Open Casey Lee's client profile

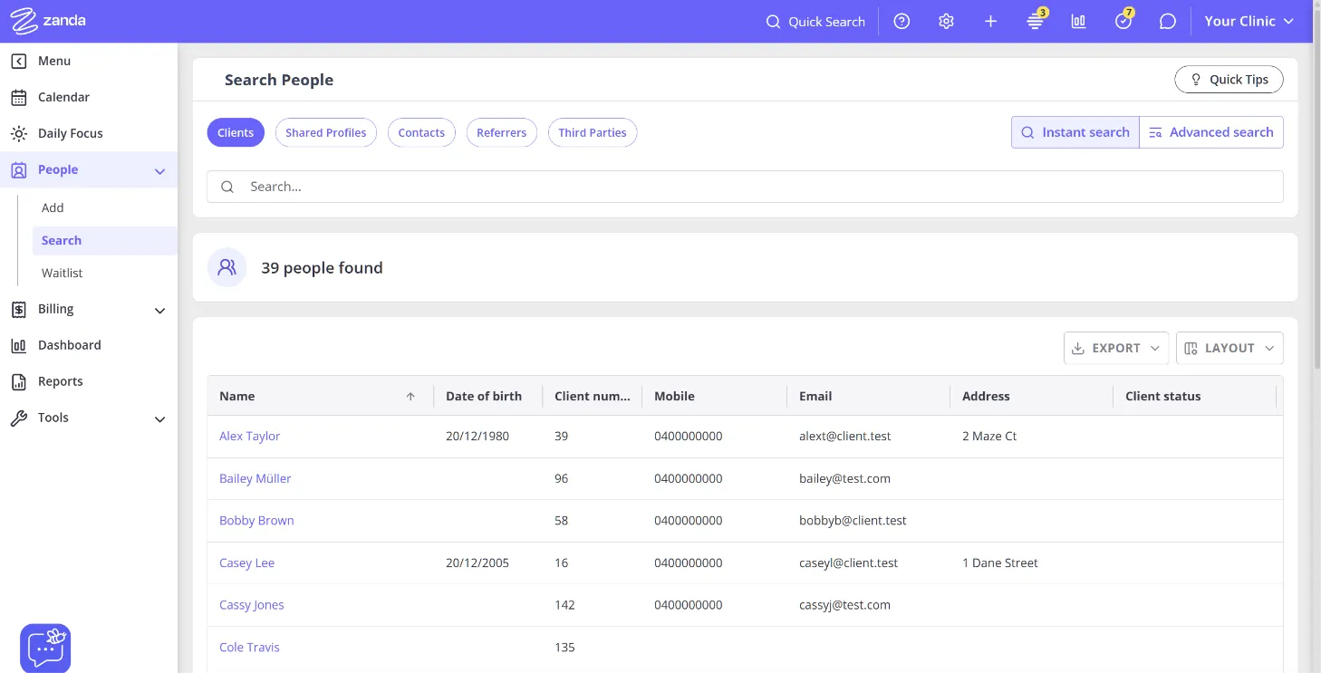point(246,562)
